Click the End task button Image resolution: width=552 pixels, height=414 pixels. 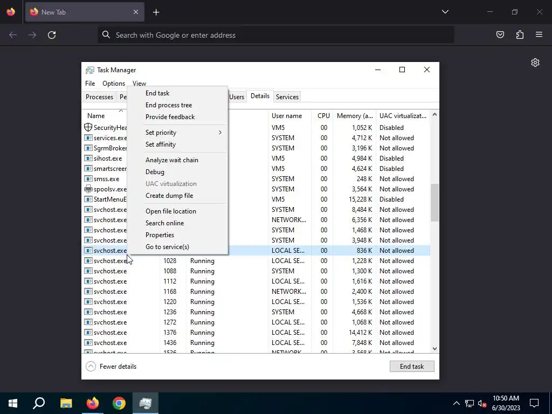click(412, 367)
